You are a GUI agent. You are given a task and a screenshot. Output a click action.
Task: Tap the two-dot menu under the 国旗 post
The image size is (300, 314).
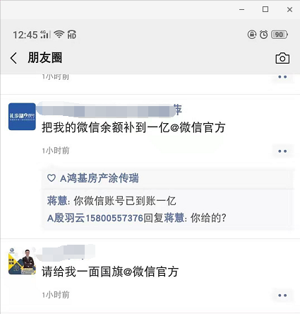point(282,295)
